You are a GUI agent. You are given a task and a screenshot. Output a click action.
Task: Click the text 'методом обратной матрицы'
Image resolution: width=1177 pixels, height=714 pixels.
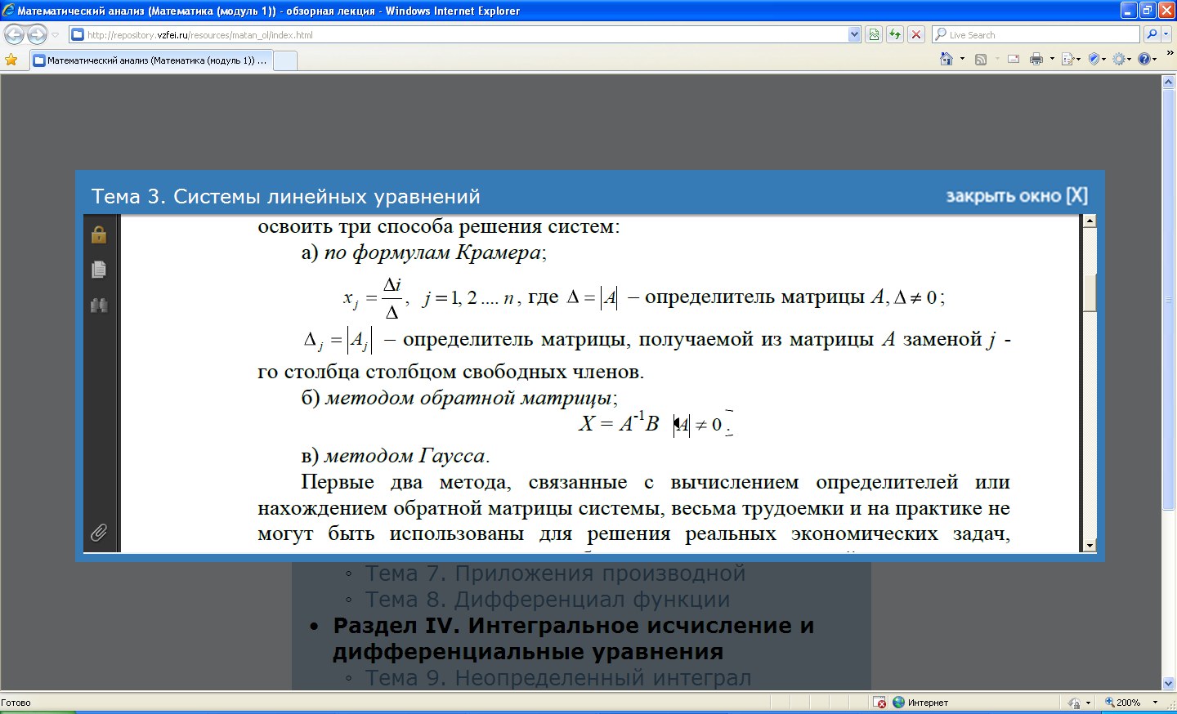tap(468, 398)
